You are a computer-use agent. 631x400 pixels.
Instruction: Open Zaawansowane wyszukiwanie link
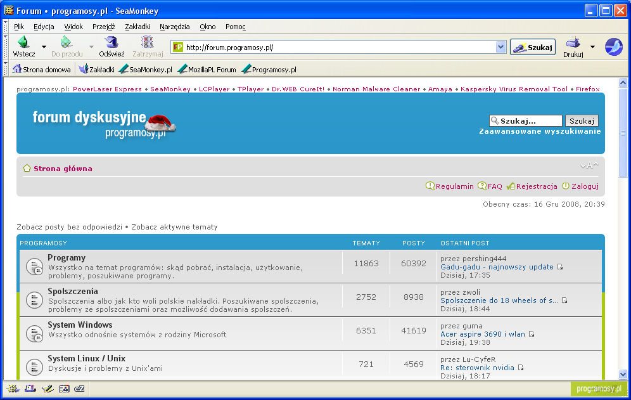[540, 131]
